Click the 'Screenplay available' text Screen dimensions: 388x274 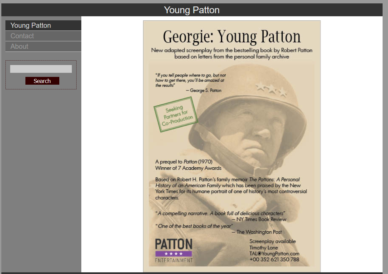click(x=272, y=241)
